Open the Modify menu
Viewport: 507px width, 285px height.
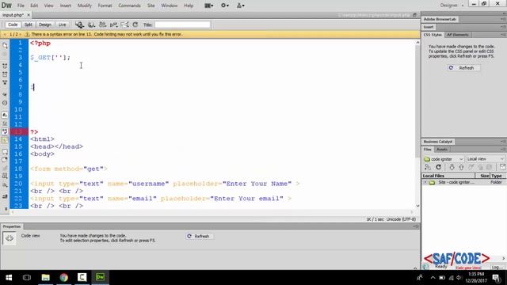(x=85, y=6)
